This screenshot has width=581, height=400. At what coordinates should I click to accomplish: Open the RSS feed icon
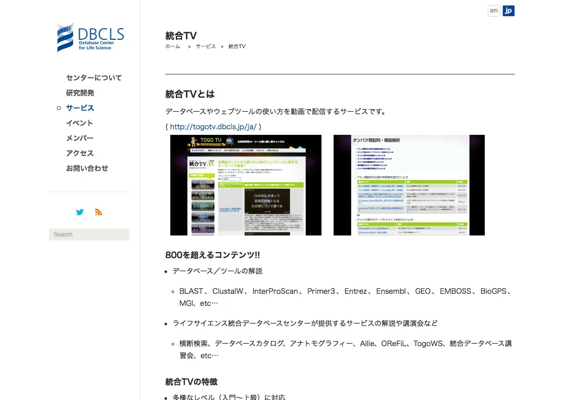point(98,212)
